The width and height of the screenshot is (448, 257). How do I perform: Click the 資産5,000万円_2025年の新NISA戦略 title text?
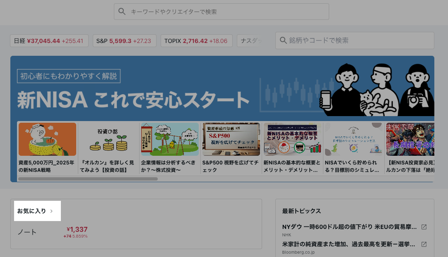click(x=46, y=166)
